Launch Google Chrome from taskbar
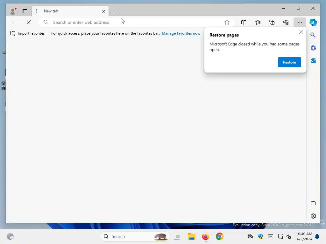Screen dimensions: 326x244 click(220, 236)
